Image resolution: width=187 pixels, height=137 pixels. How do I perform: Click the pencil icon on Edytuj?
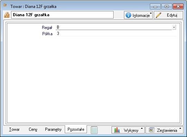(159, 15)
